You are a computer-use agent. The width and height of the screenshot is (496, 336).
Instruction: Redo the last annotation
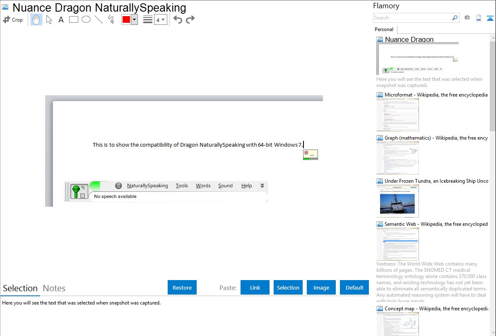tap(190, 19)
